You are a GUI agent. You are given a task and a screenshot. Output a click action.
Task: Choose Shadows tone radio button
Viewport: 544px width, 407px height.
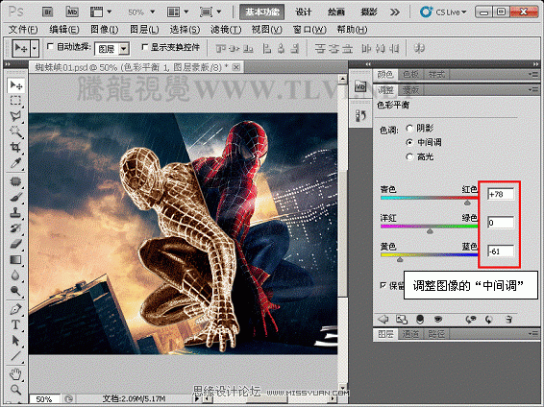tap(409, 129)
